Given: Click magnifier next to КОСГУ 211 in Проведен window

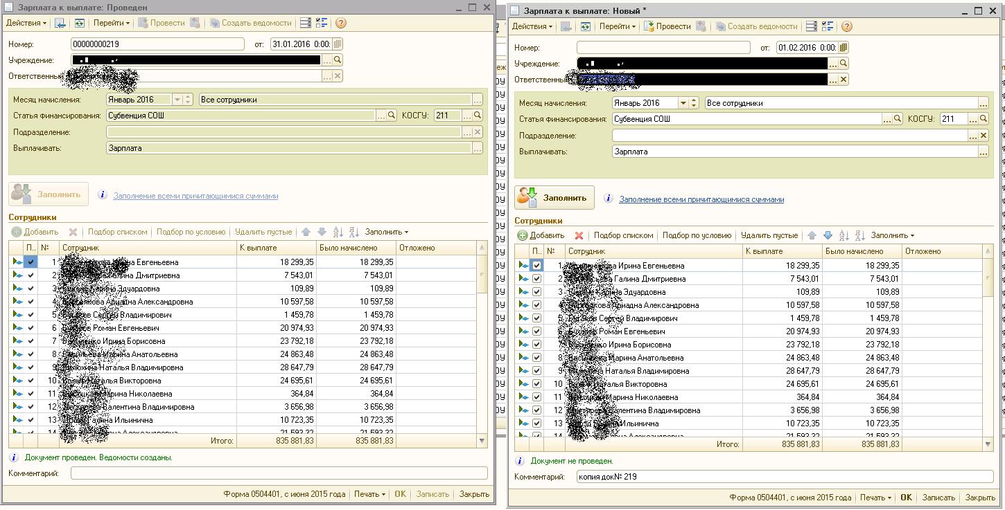Looking at the screenshot, I should pyautogui.click(x=477, y=116).
